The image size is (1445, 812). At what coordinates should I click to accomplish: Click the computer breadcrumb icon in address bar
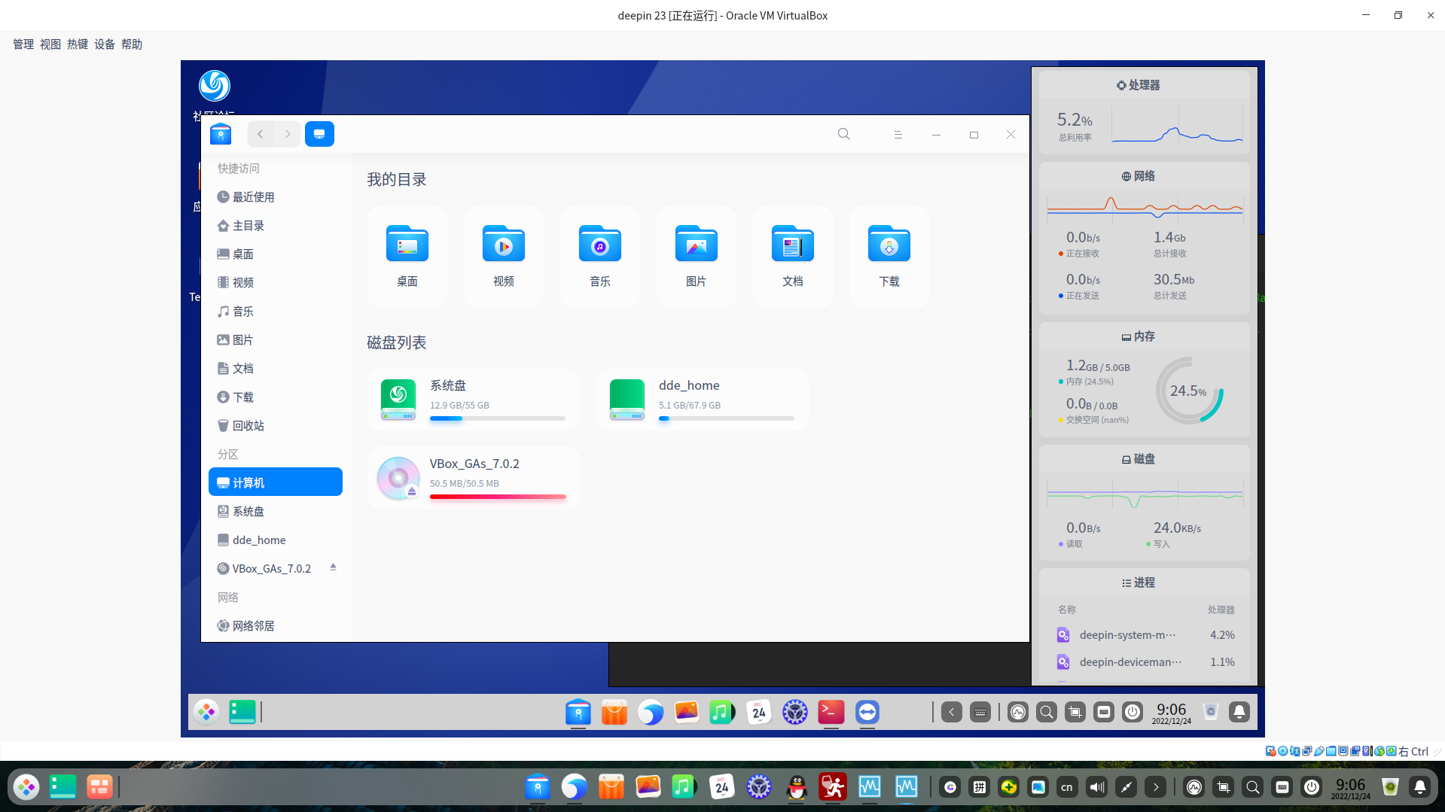(319, 134)
